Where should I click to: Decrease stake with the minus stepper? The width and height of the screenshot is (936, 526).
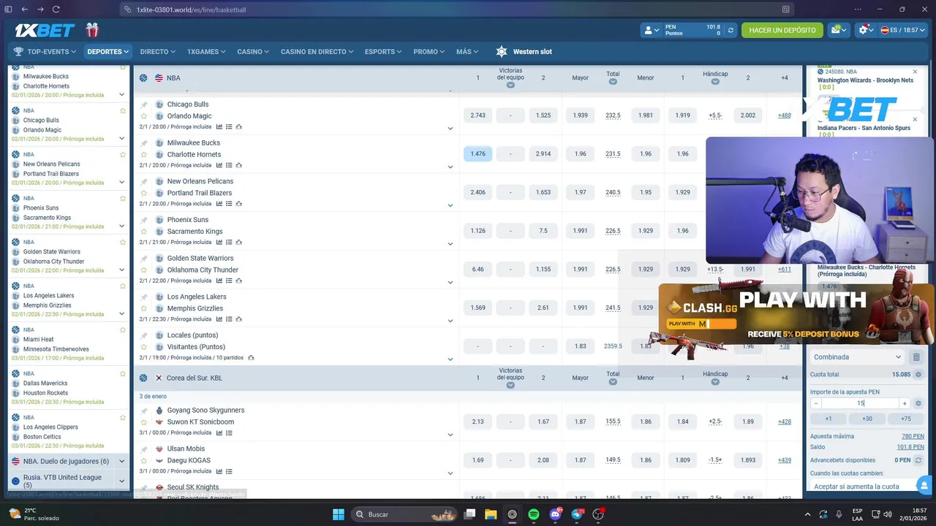coord(816,403)
